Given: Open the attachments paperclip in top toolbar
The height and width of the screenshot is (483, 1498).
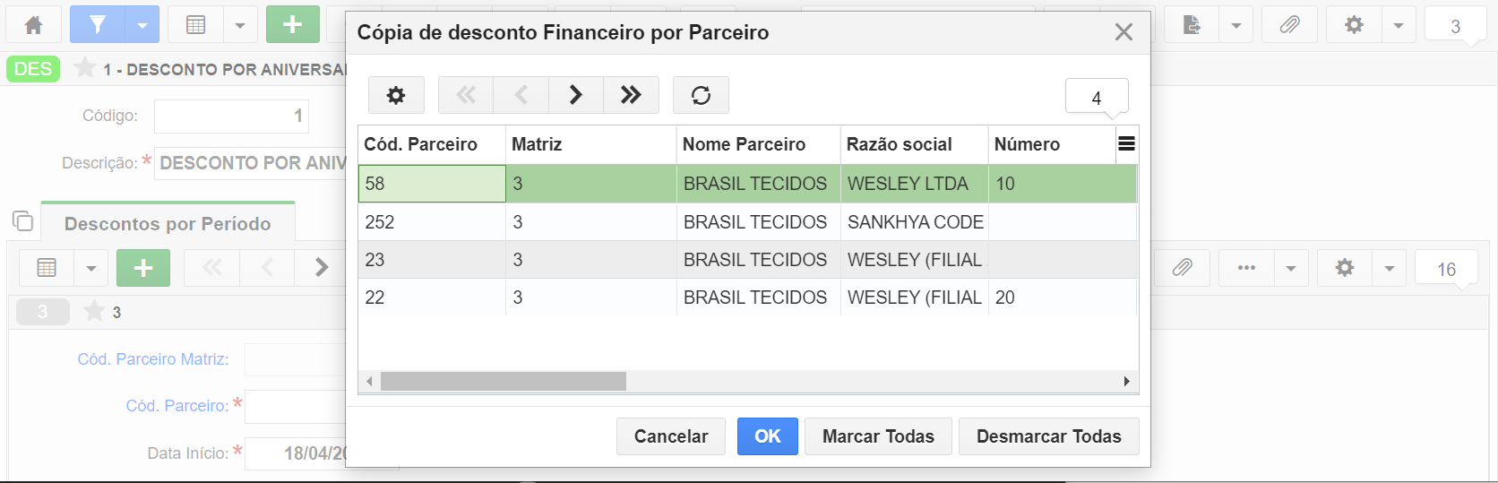Looking at the screenshot, I should (x=1289, y=25).
